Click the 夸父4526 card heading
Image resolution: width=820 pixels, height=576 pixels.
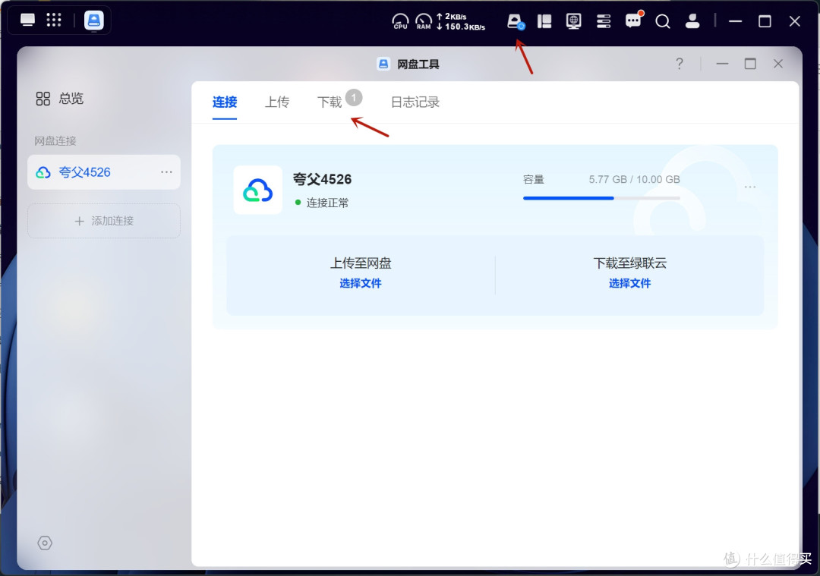[322, 179]
